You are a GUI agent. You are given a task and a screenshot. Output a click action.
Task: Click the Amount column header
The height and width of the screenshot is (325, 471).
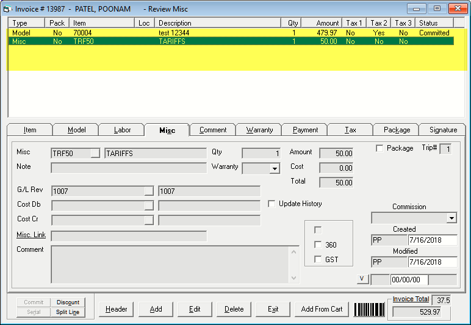click(x=322, y=23)
